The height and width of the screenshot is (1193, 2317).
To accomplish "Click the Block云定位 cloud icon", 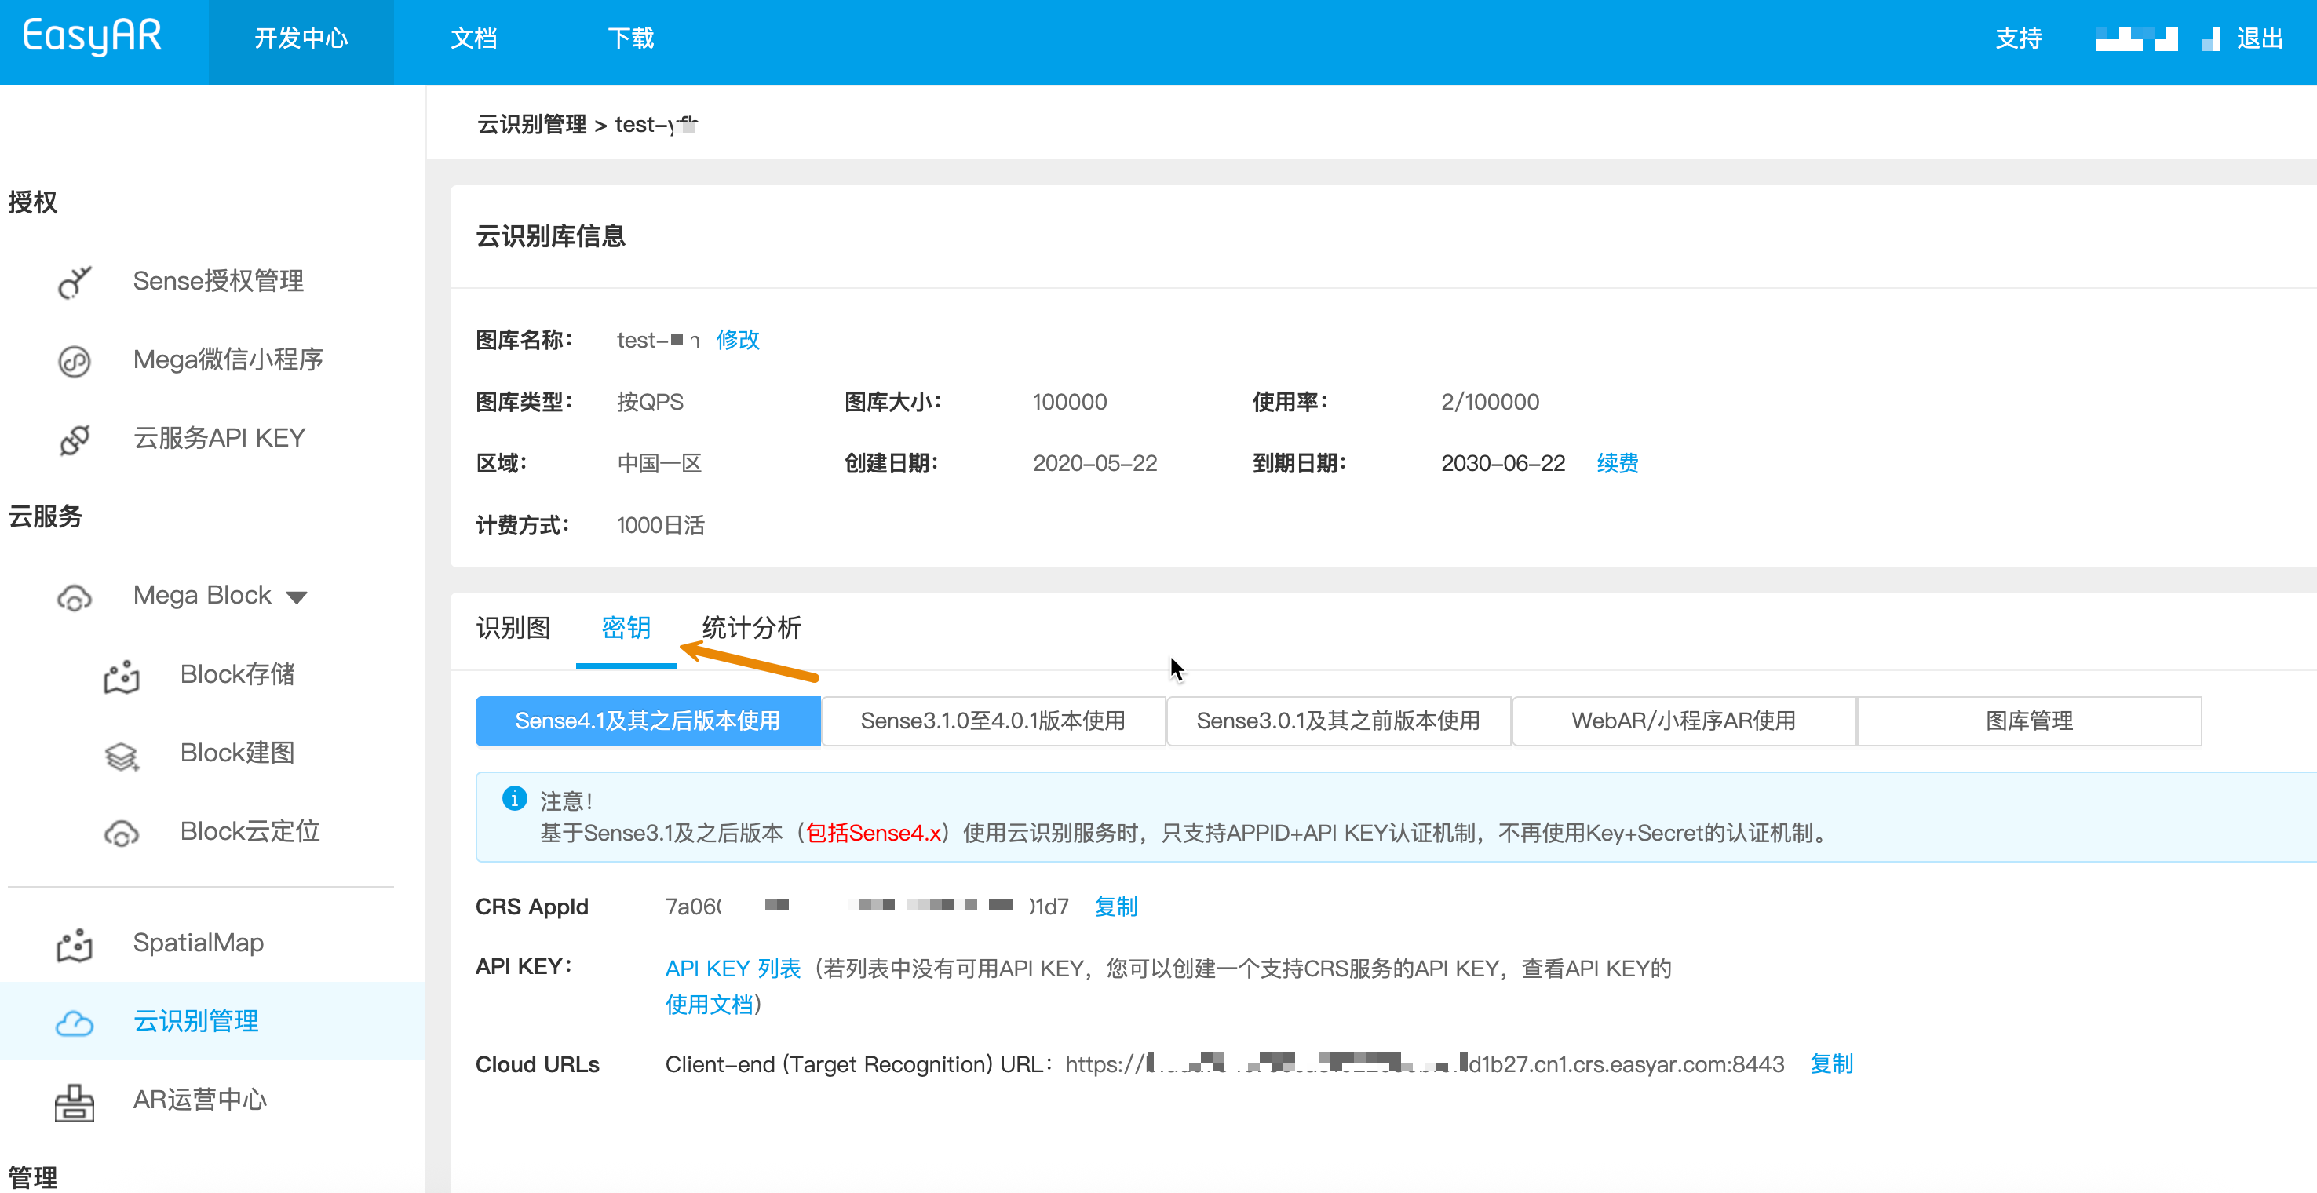I will (x=122, y=833).
